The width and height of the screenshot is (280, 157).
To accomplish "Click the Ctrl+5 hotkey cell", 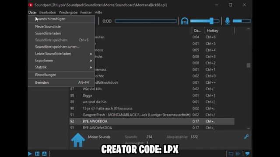I will pyautogui.click(x=210, y=44).
